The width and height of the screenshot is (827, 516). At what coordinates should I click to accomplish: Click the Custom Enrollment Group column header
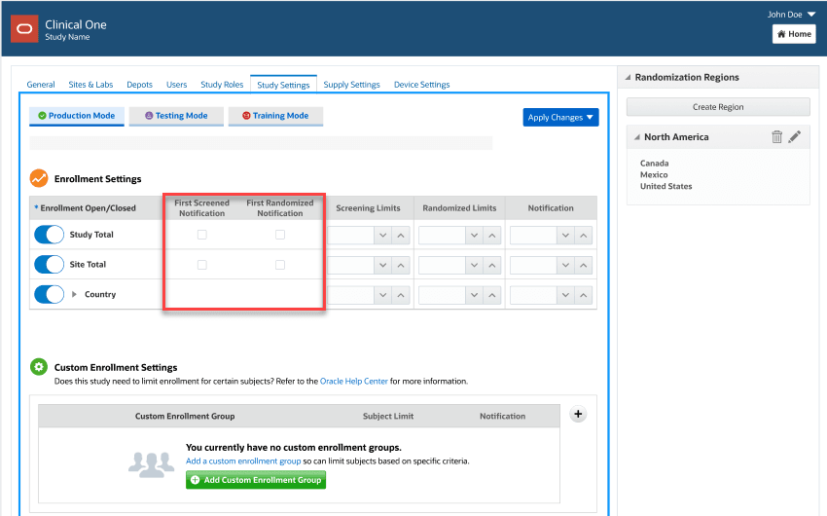click(185, 417)
